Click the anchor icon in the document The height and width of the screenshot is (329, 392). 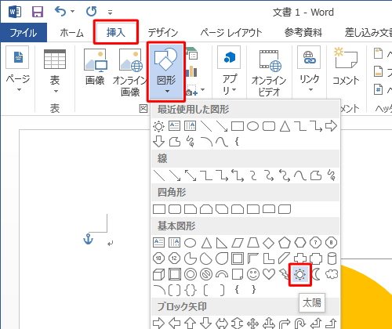(x=88, y=239)
